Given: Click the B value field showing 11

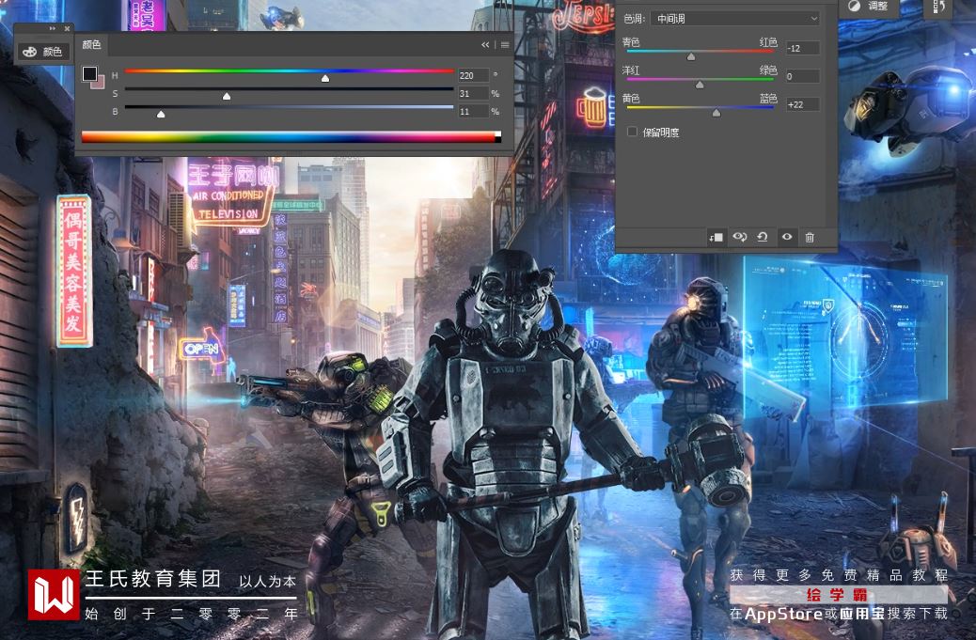Looking at the screenshot, I should coord(473,111).
